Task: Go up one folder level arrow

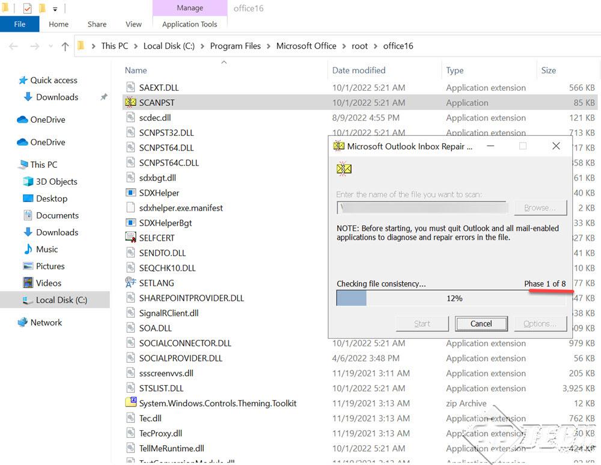Action: coord(65,46)
